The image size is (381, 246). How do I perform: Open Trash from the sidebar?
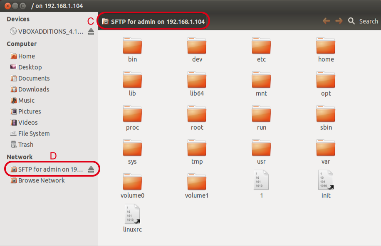click(25, 145)
